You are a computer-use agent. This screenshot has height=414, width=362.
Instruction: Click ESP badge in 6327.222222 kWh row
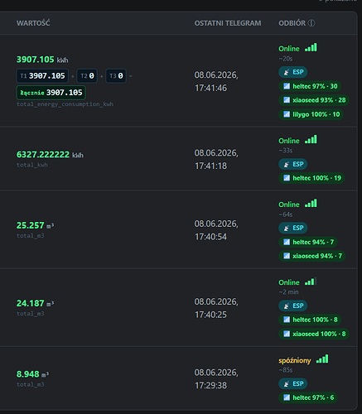(x=293, y=164)
